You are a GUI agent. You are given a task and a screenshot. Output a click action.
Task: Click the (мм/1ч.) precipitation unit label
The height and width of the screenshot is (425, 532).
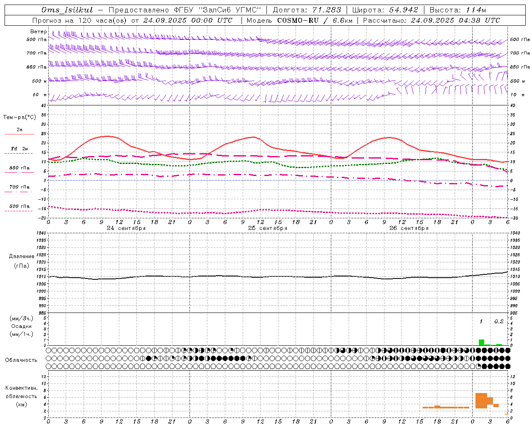coord(21,334)
